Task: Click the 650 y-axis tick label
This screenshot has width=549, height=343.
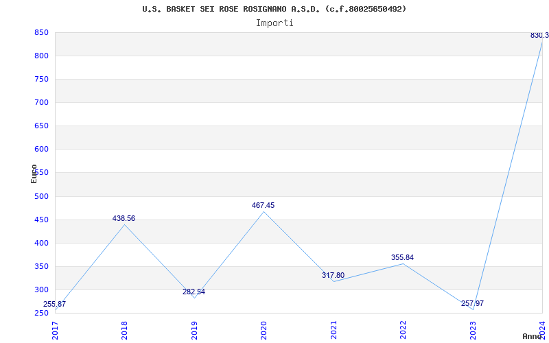Action: pos(40,126)
